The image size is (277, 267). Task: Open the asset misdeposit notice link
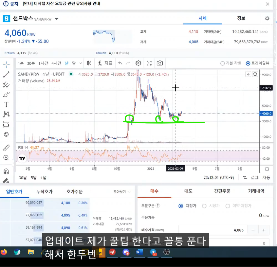tap(61, 4)
